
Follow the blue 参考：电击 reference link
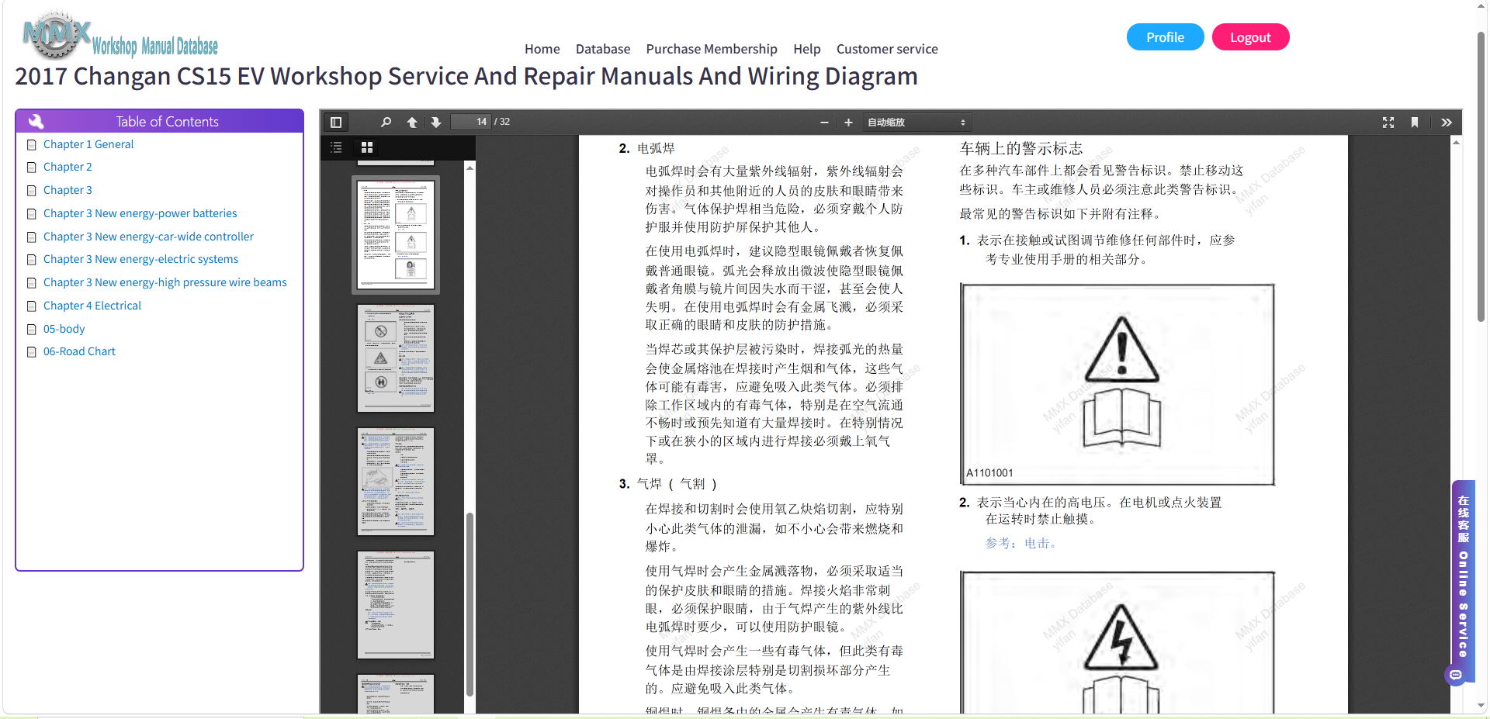tap(1020, 544)
